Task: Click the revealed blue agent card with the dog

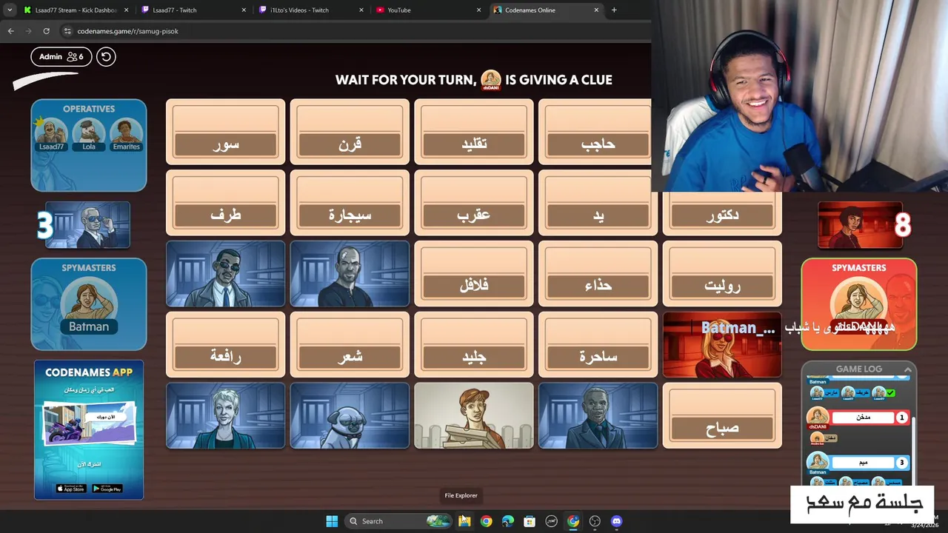Action: point(350,416)
